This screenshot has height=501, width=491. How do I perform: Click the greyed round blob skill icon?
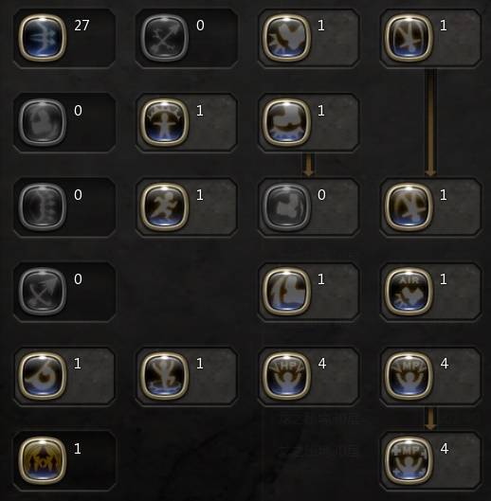point(43,122)
